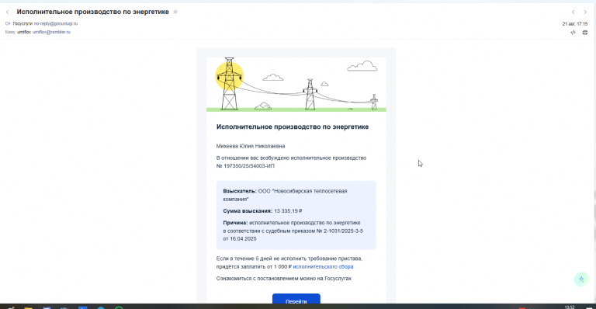Click the Если в течение 5 дней sentence
This screenshot has width=596, height=309.
[289, 262]
